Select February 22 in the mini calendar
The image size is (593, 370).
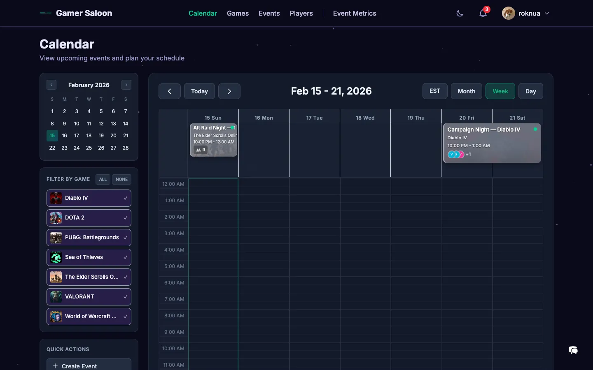point(52,148)
